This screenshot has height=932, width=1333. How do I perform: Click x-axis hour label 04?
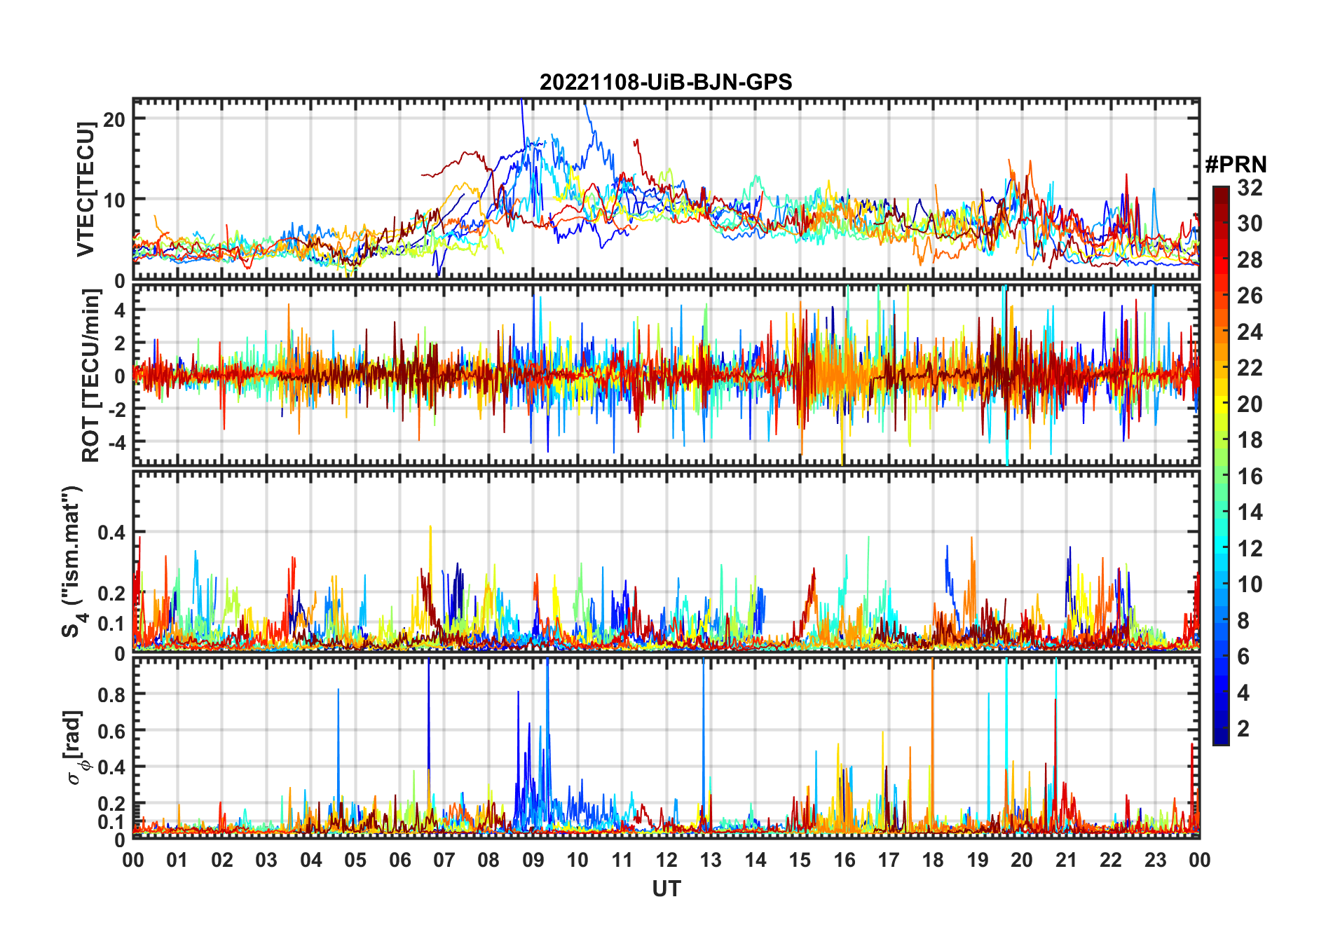pyautogui.click(x=311, y=860)
